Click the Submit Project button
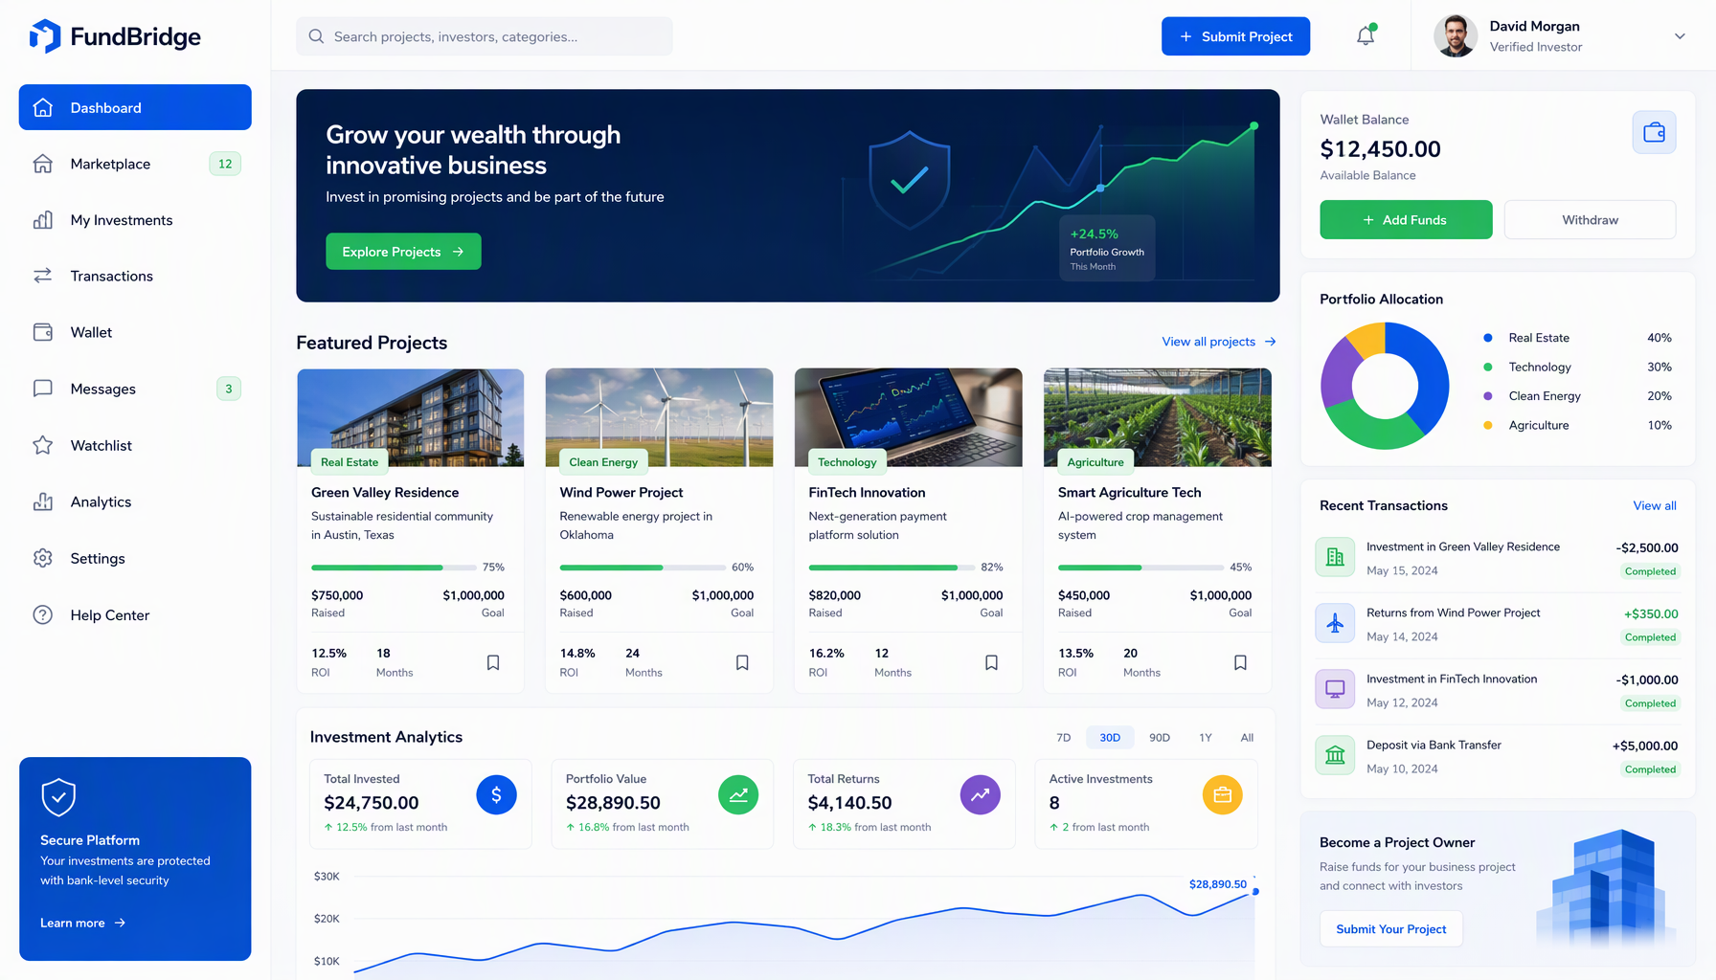 pos(1235,36)
